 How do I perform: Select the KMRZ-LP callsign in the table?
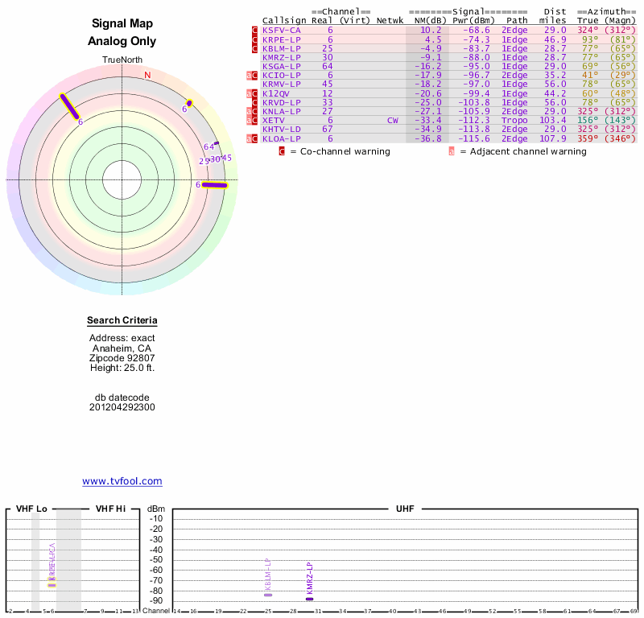[x=282, y=57]
